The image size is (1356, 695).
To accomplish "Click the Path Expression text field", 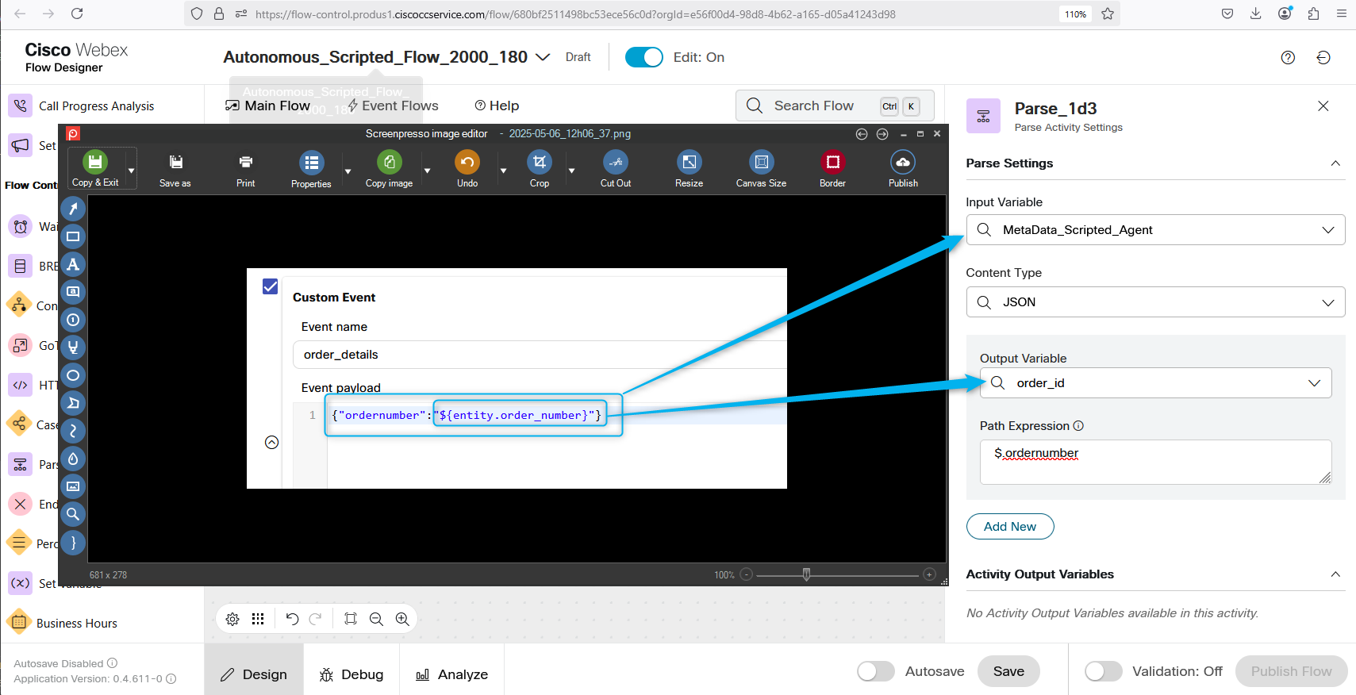I will [1154, 462].
